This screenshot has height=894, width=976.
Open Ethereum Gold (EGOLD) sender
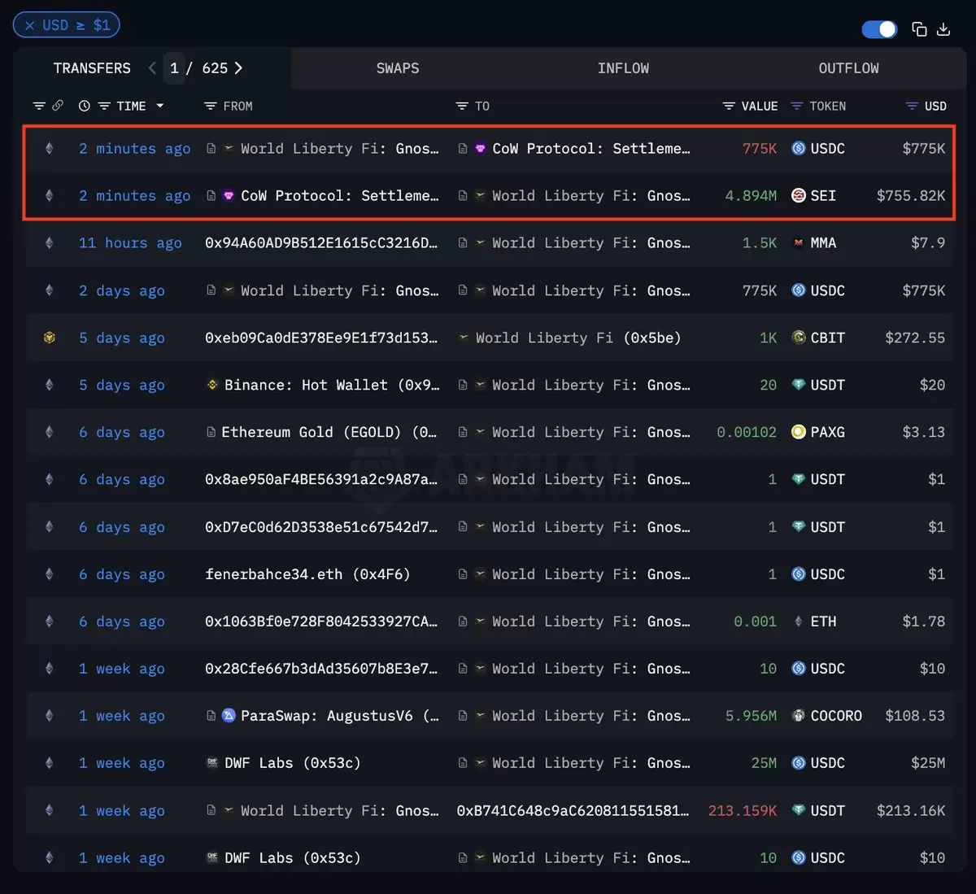coord(329,432)
